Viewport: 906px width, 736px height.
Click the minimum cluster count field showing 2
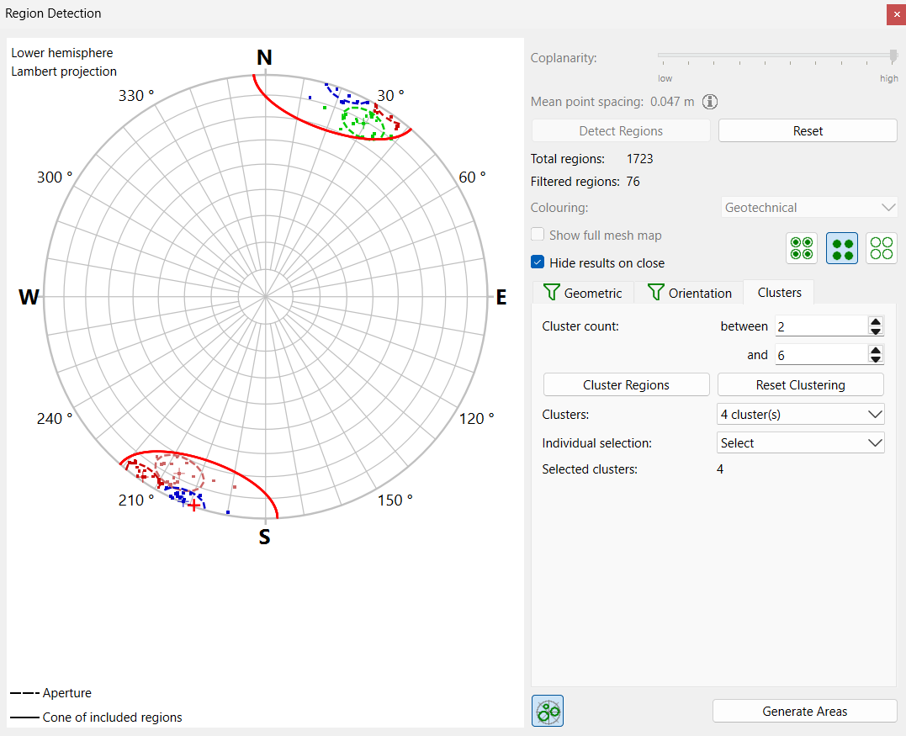coord(821,326)
